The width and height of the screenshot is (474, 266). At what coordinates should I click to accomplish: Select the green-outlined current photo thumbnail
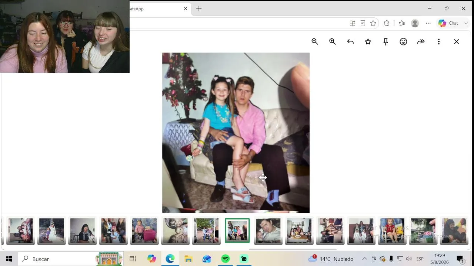(237, 231)
